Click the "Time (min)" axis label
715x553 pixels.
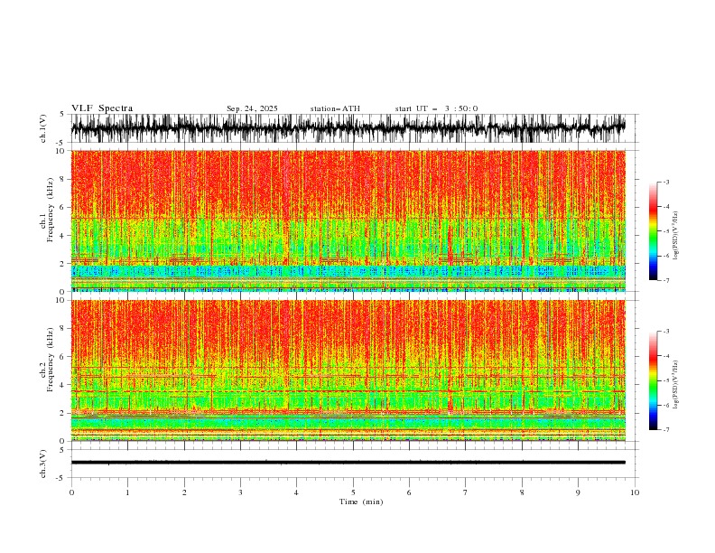click(361, 501)
